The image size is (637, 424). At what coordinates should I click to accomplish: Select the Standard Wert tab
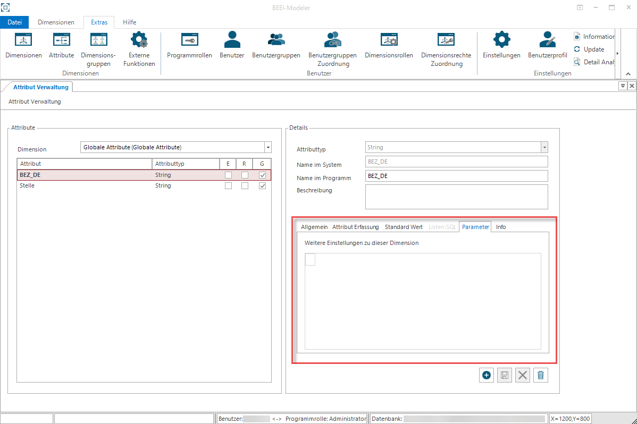tap(404, 227)
